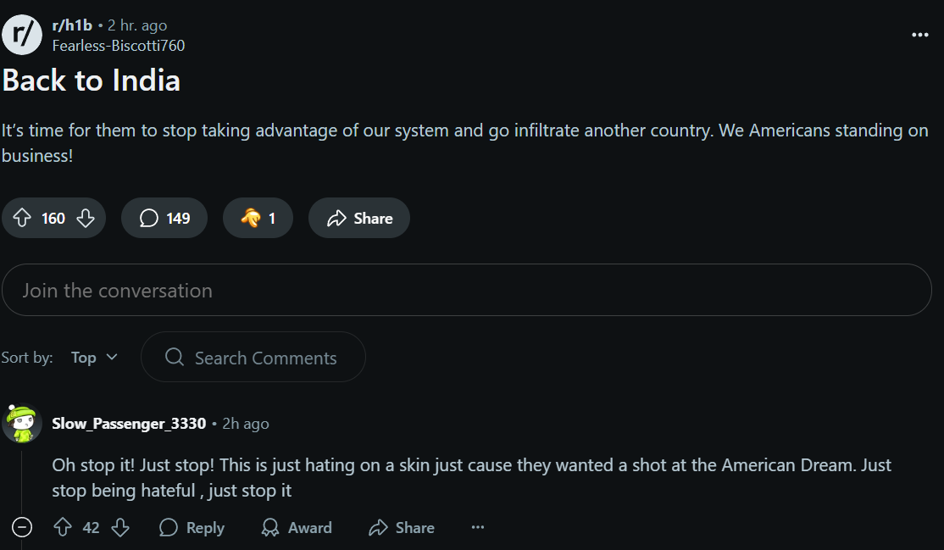Share the post using Share button

coord(359,219)
